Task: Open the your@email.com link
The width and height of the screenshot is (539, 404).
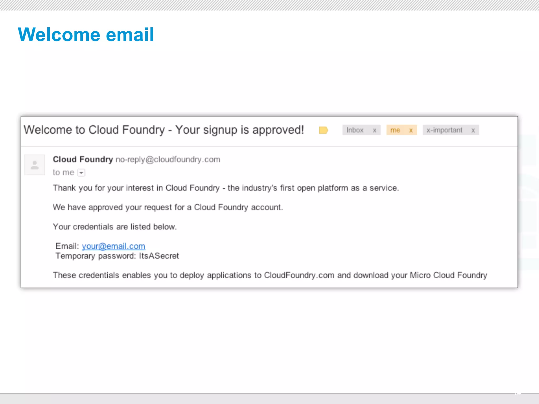Action: (x=113, y=246)
